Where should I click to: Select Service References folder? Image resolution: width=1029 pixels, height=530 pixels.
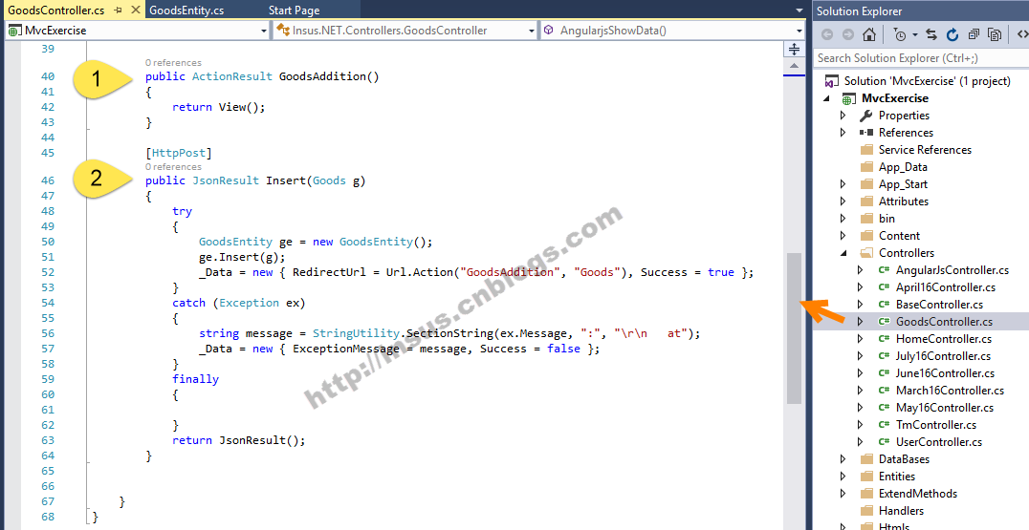click(925, 150)
